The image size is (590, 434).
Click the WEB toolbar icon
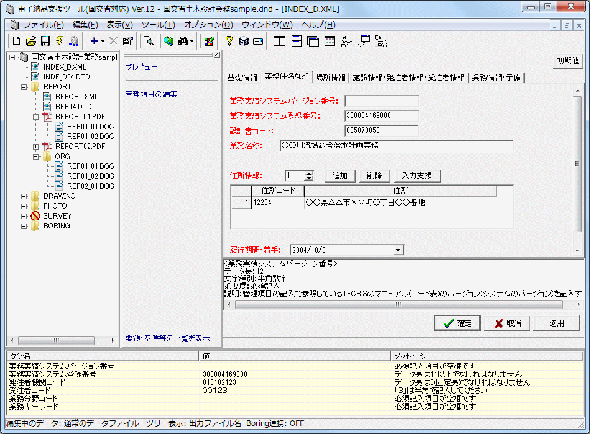tap(74, 41)
